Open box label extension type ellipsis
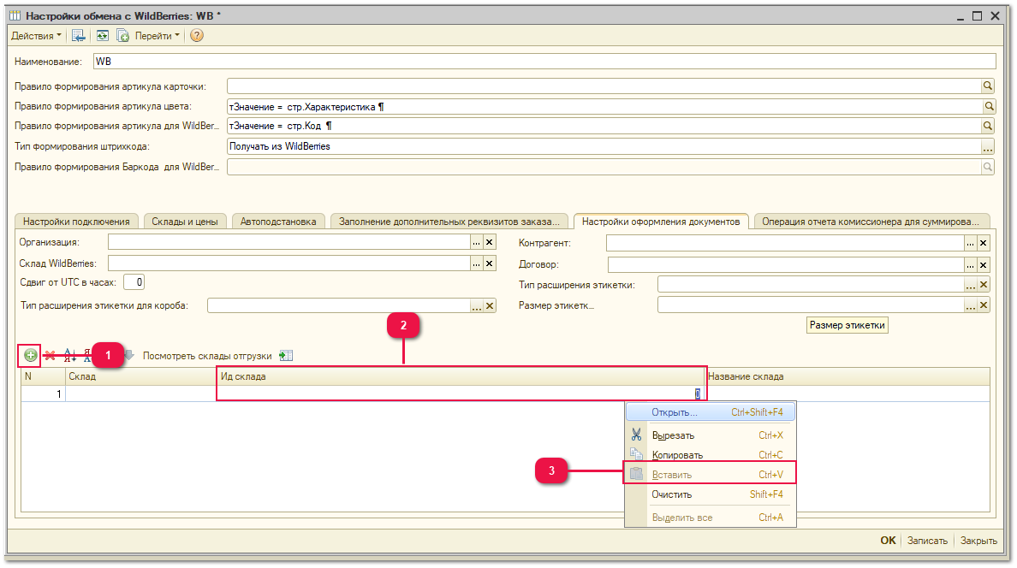The image size is (1017, 568). (477, 306)
